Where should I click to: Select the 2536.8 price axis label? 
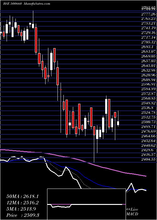147,108
